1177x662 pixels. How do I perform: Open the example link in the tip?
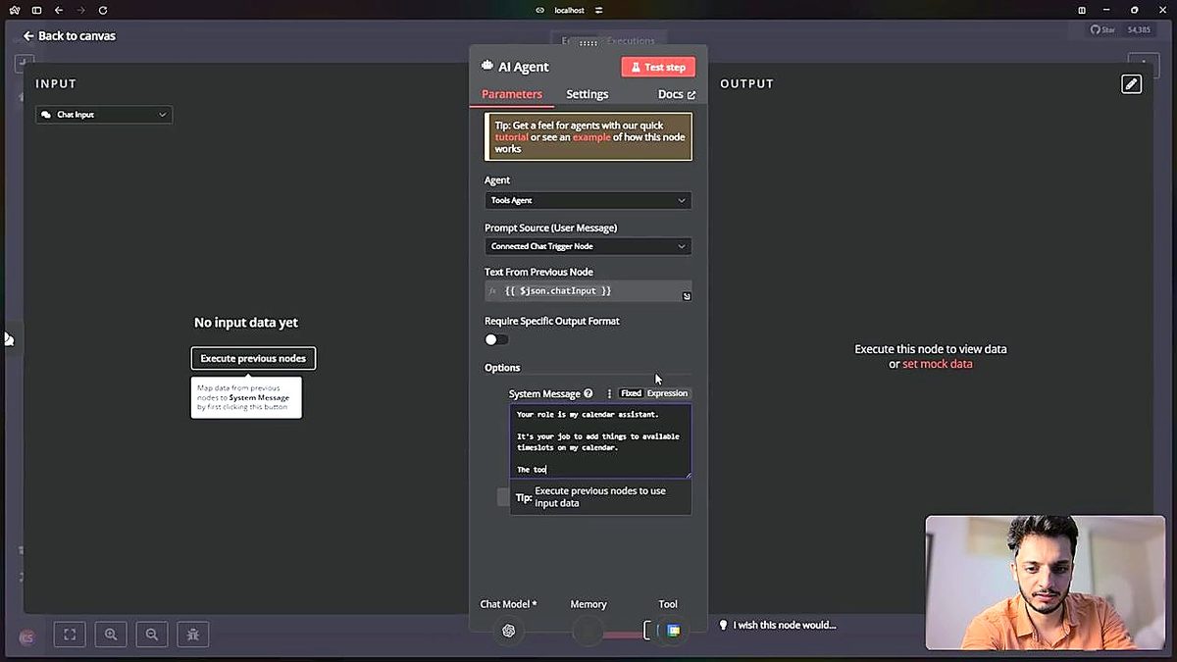(591, 137)
